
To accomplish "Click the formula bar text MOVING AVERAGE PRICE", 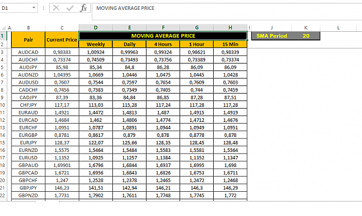I will click(x=125, y=8).
